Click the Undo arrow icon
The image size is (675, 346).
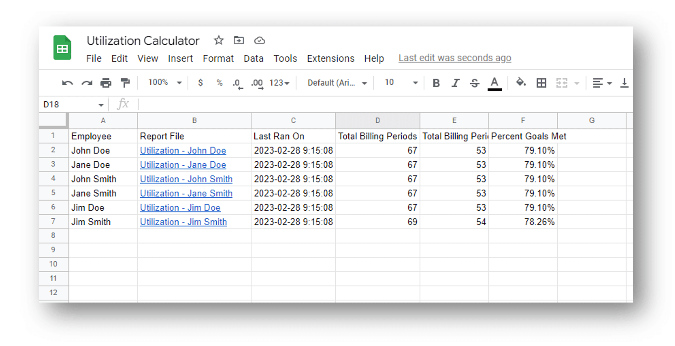coord(67,83)
